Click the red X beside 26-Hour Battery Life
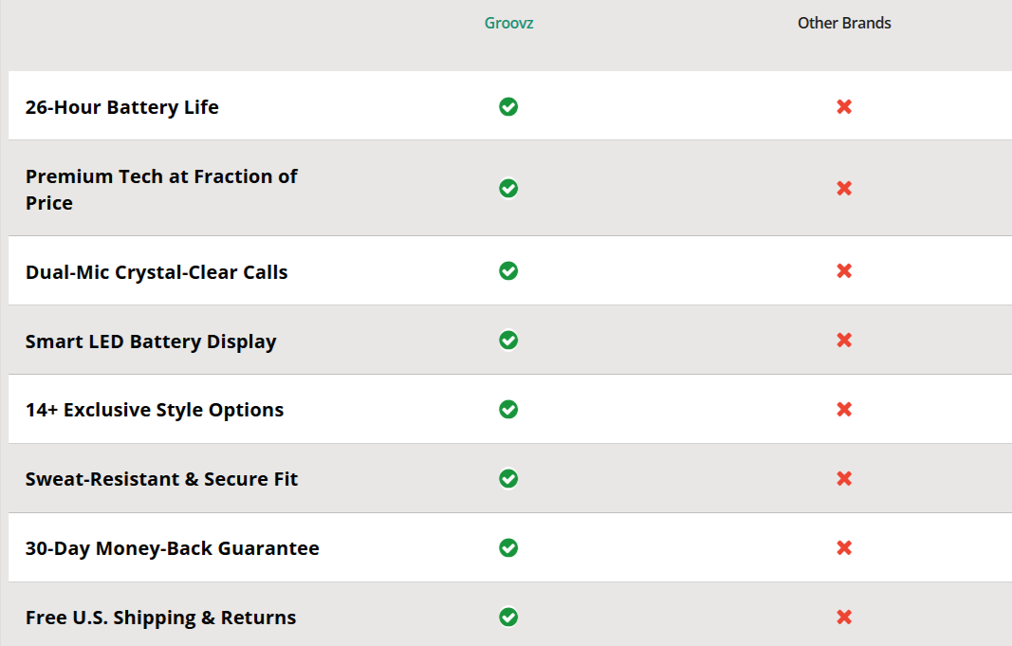 click(x=844, y=107)
